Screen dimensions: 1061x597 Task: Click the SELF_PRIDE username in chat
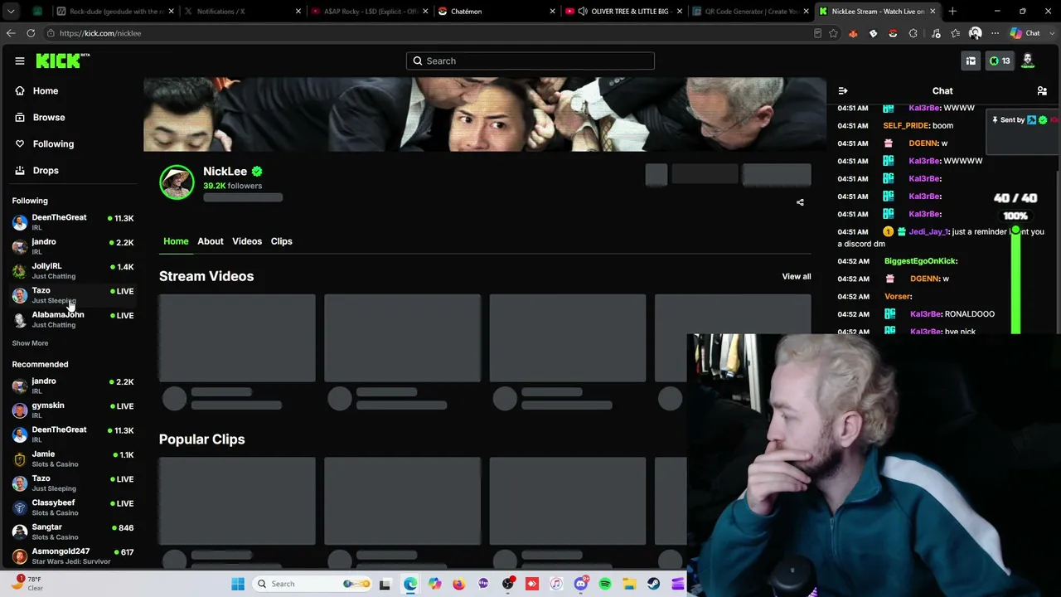tap(906, 126)
